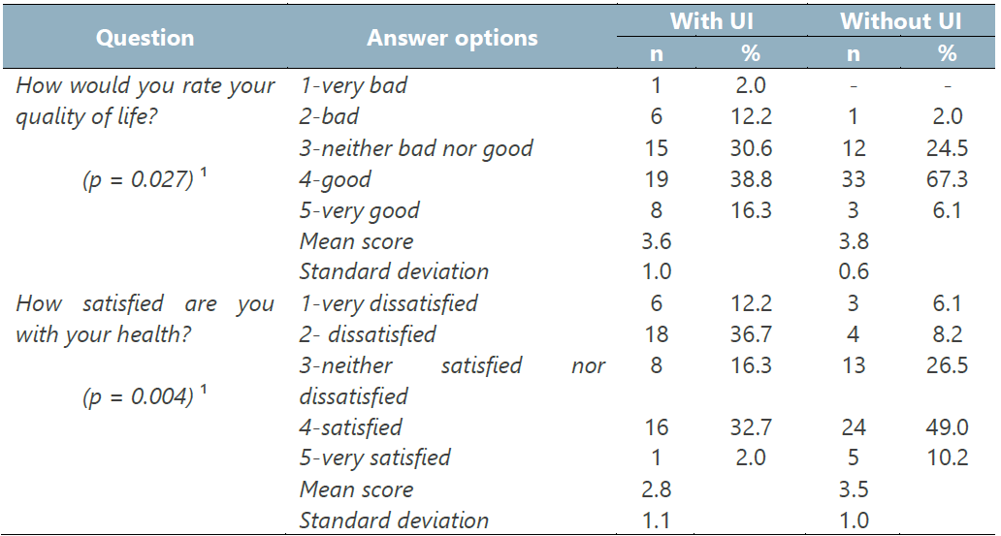
Task: Click the Answer options column header
Action: click(452, 38)
